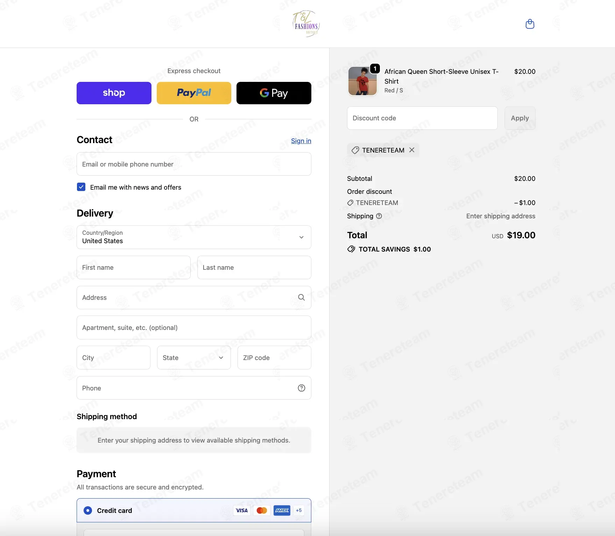Click the Apply discount button

(520, 118)
